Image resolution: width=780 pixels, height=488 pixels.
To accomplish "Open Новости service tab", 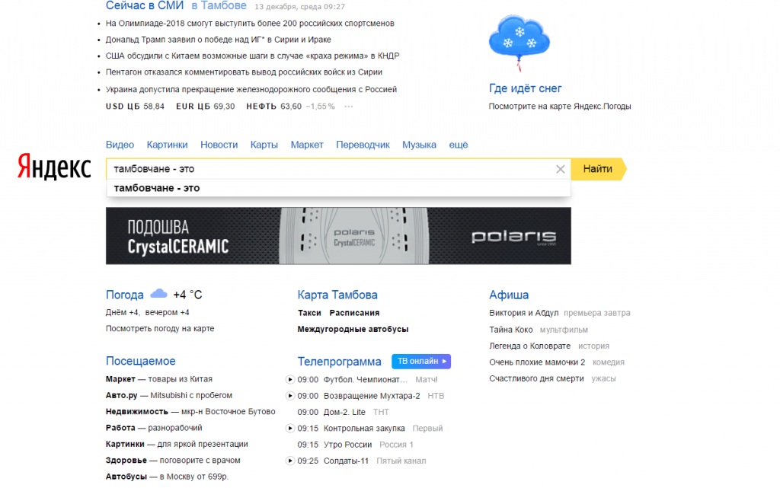I will (219, 145).
